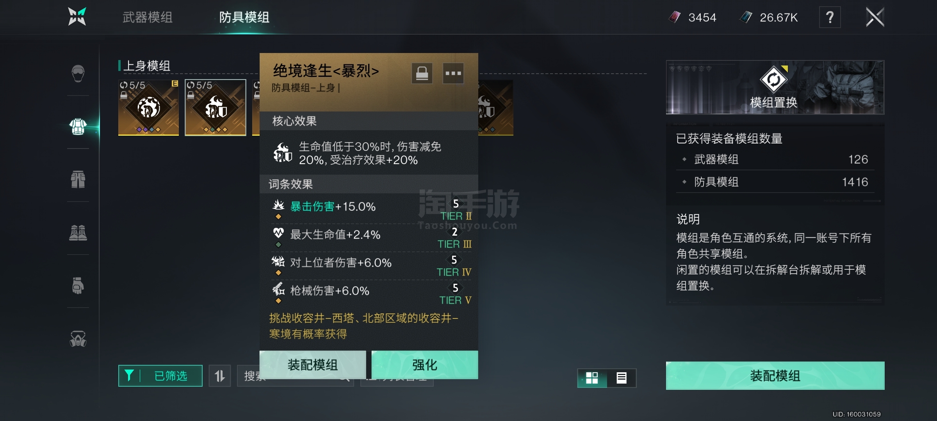The width and height of the screenshot is (937, 421).
Task: Switch to grid view layout
Action: coord(592,378)
